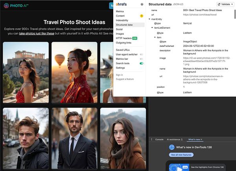
Task: Click the position property name
Action: pyautogui.click(x=160, y=87)
